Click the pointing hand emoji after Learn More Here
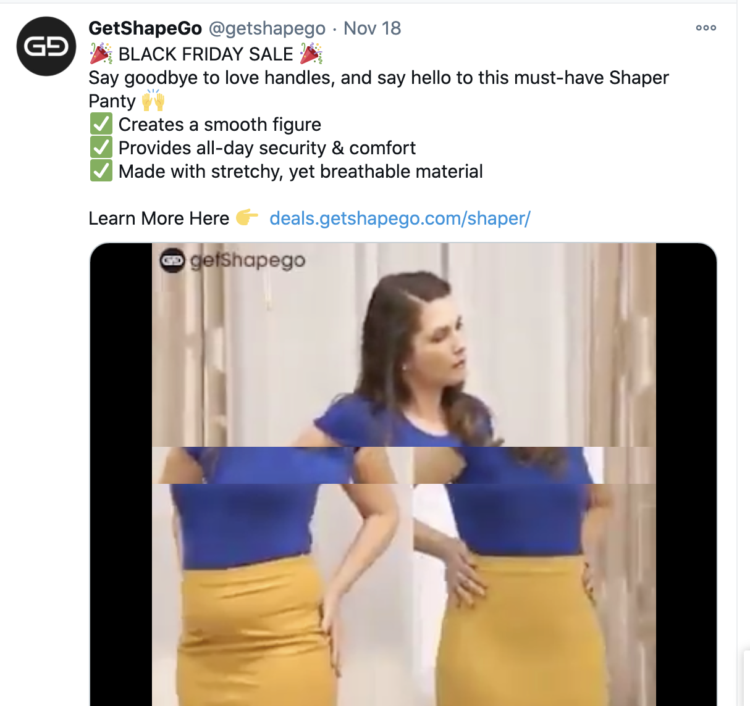The image size is (750, 706). [246, 218]
